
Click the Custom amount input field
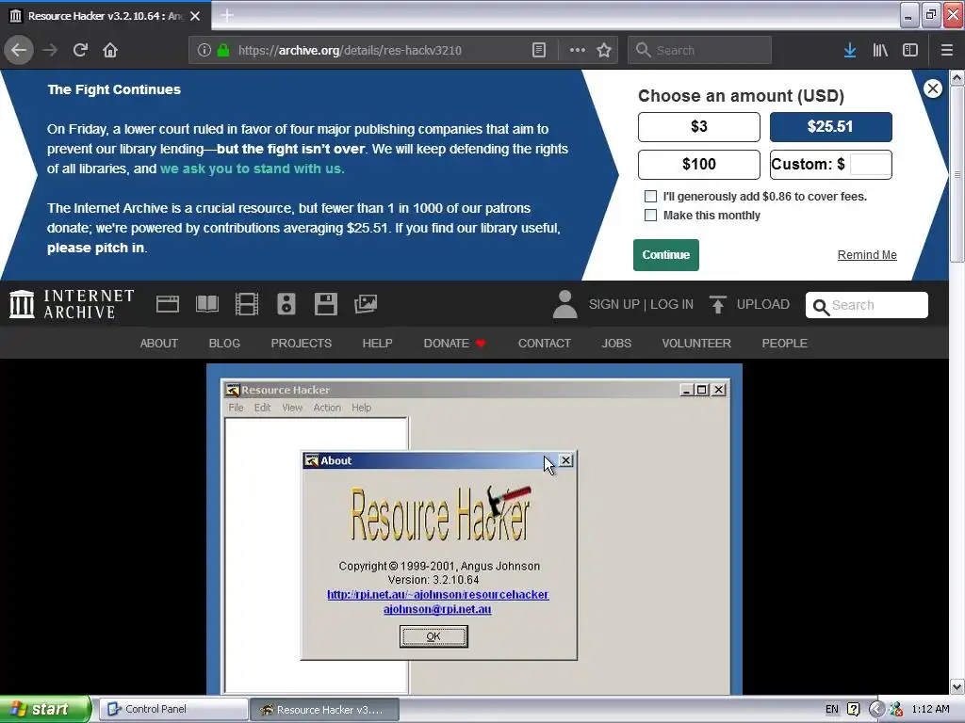click(870, 164)
